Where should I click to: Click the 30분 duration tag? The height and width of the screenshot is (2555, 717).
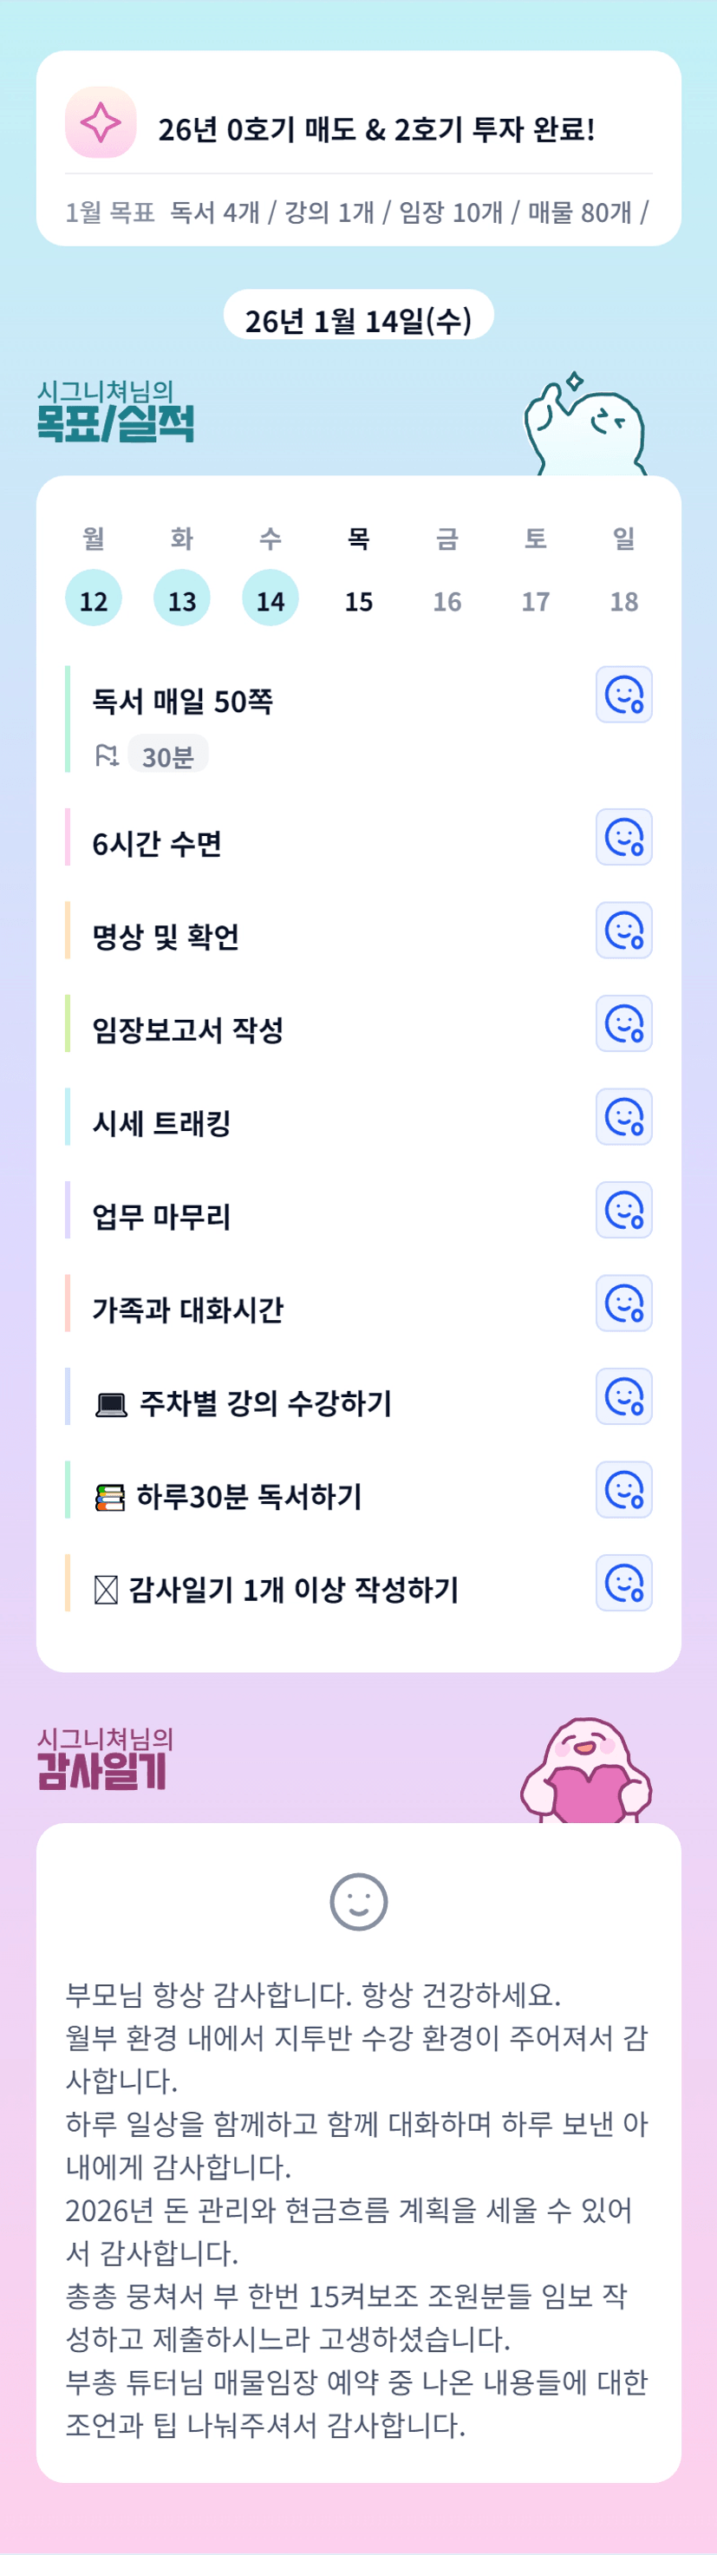(x=167, y=757)
